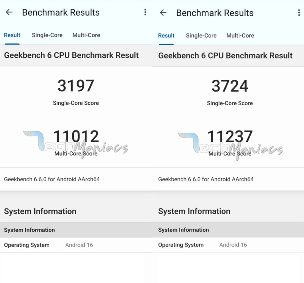Open the Single-Core tab on right screen
Viewport: 304px width, 283px height.
pos(201,35)
